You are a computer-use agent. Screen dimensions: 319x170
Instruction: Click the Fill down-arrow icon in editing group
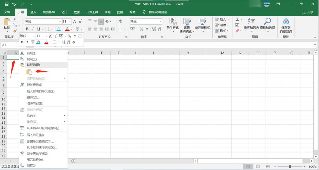237,25
